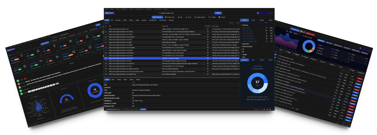Select the Keywords sub-tab

click(144, 20)
